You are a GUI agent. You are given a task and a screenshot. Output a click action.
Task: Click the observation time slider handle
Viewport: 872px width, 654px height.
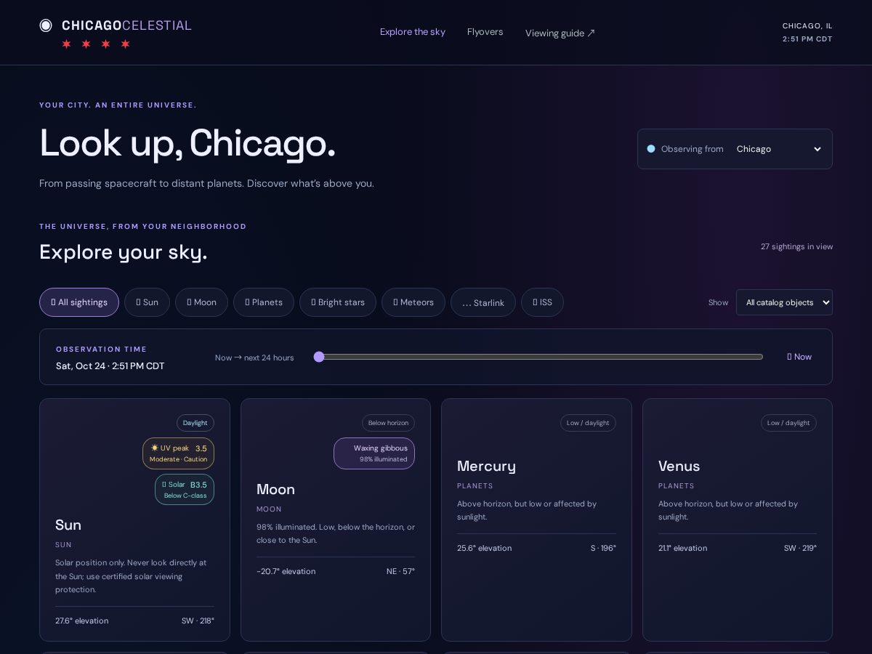click(319, 357)
